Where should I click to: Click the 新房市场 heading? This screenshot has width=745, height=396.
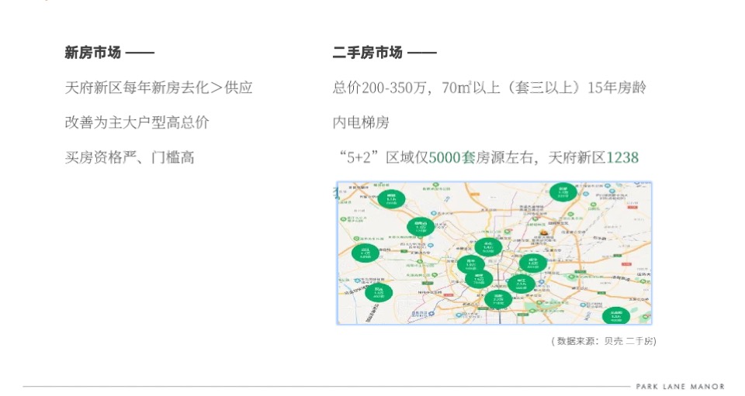93,52
